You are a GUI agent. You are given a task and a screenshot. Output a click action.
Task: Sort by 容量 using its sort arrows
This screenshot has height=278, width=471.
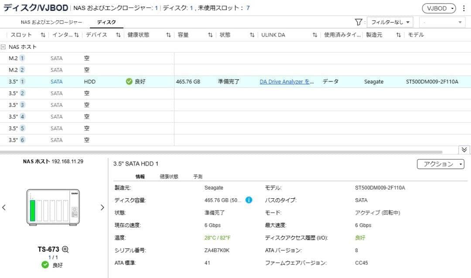pos(210,35)
